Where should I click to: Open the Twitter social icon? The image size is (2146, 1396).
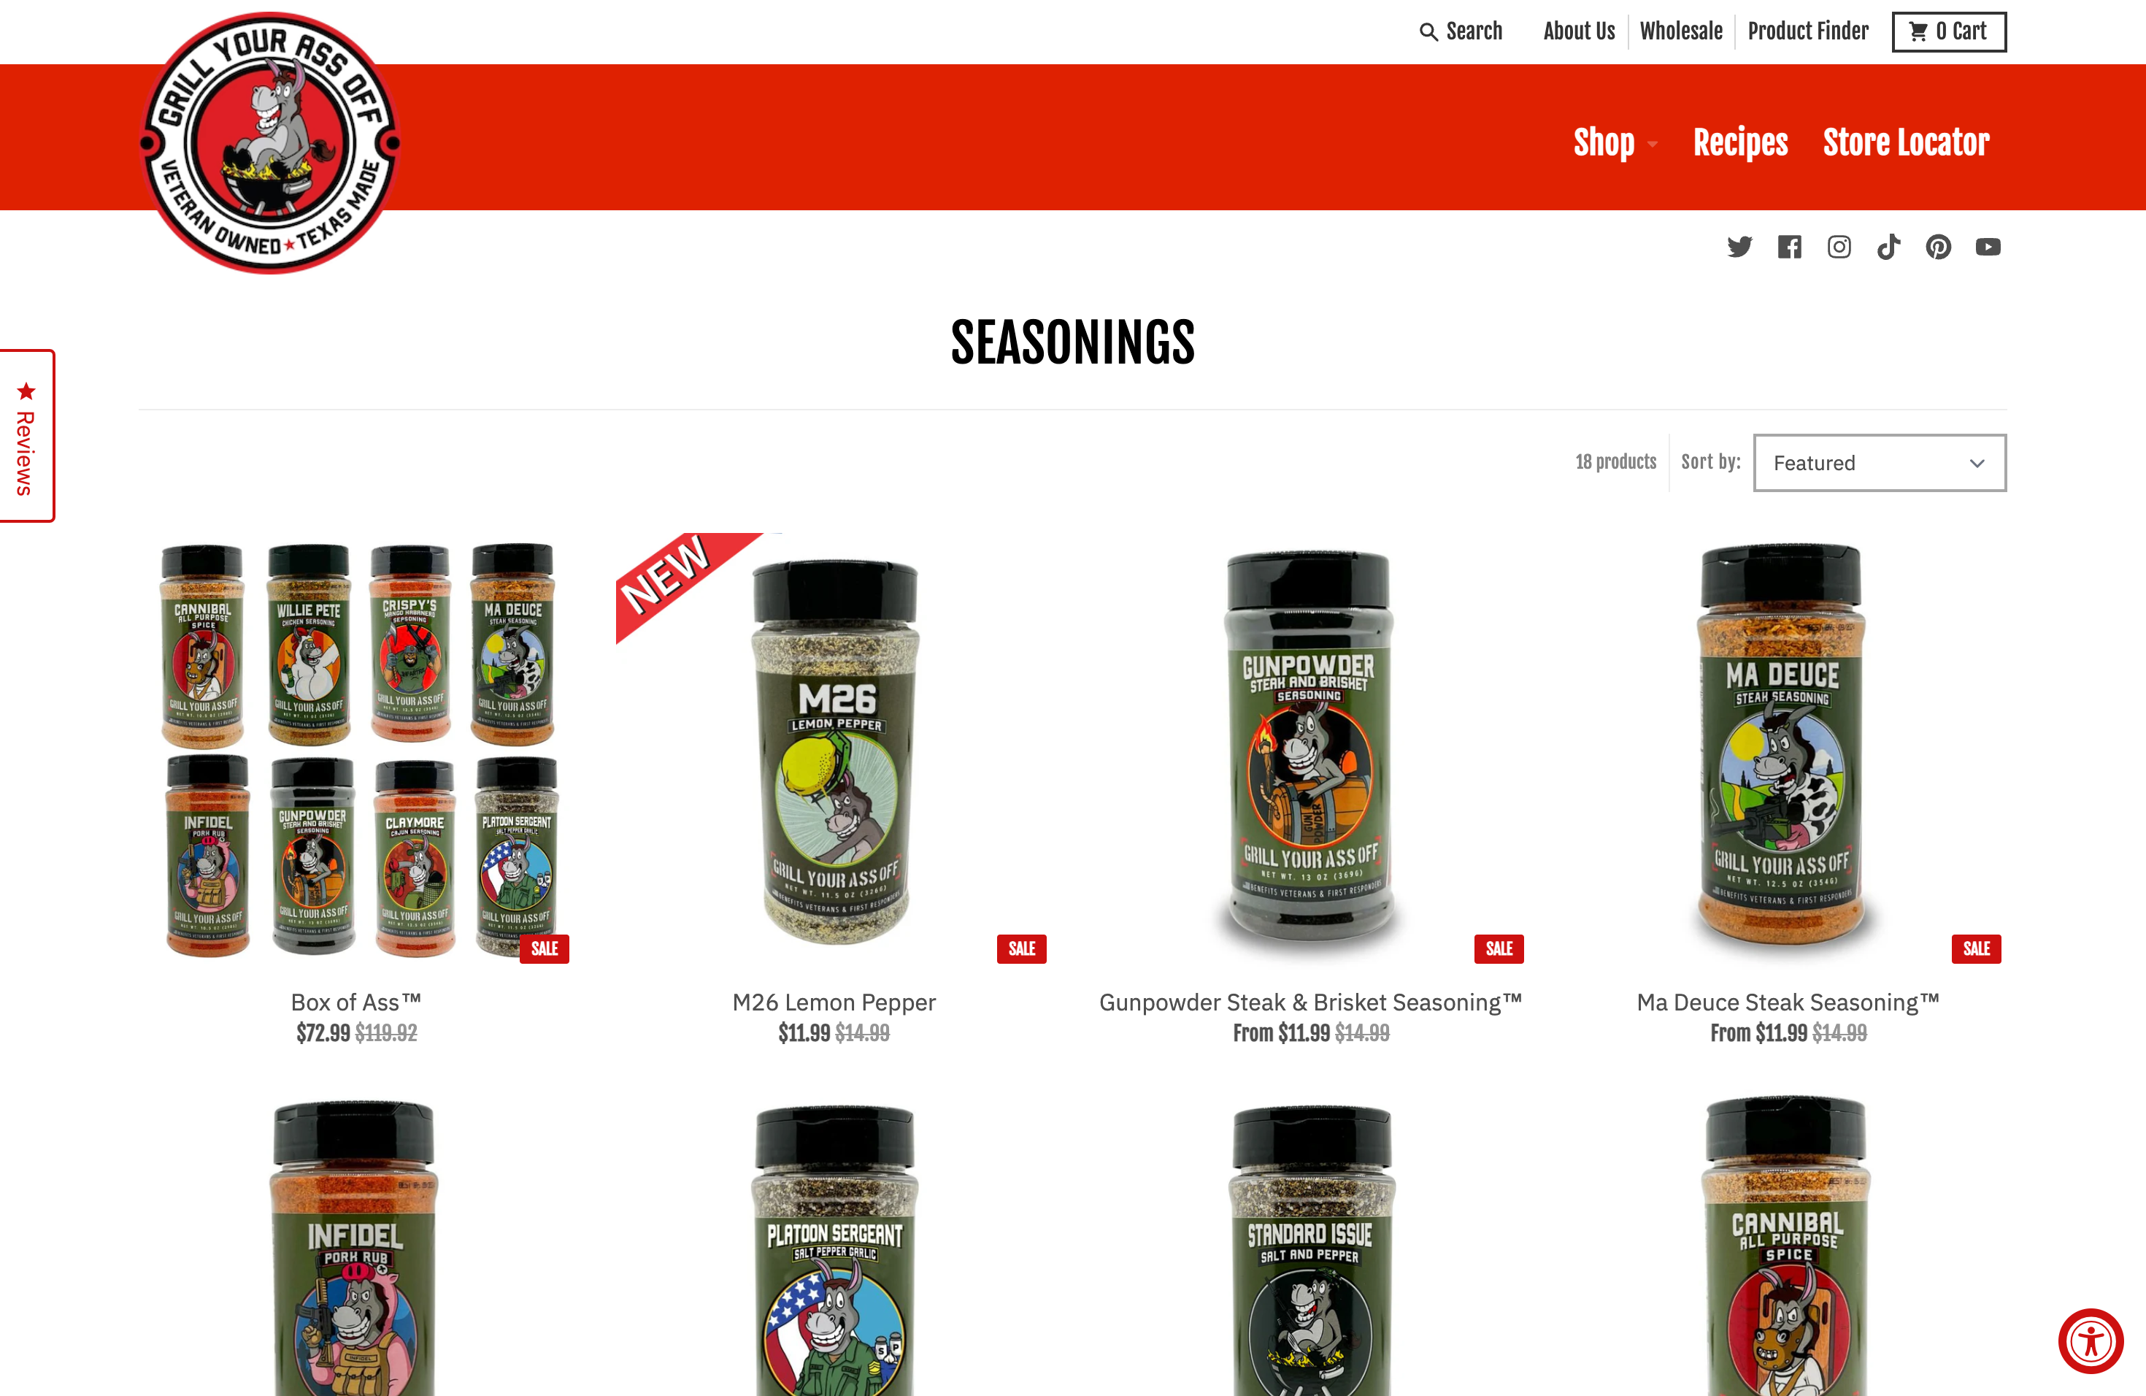pyautogui.click(x=1739, y=247)
